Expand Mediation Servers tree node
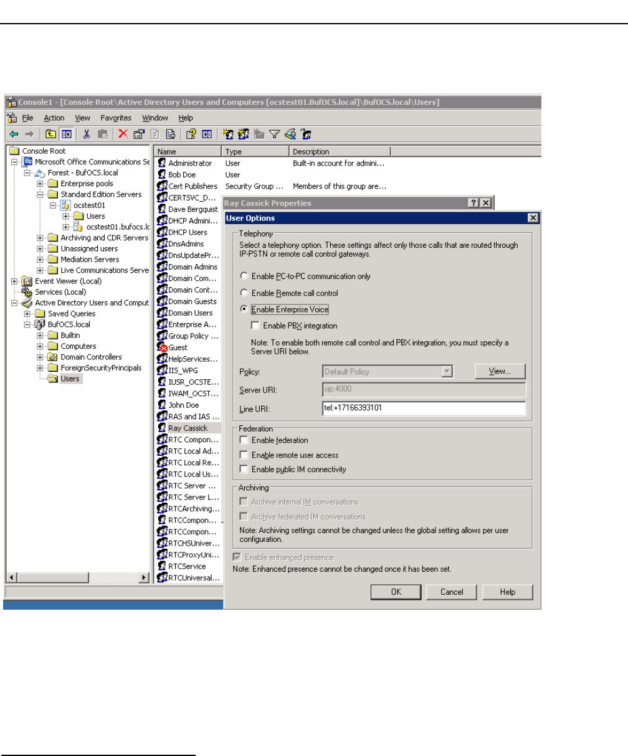 40,260
